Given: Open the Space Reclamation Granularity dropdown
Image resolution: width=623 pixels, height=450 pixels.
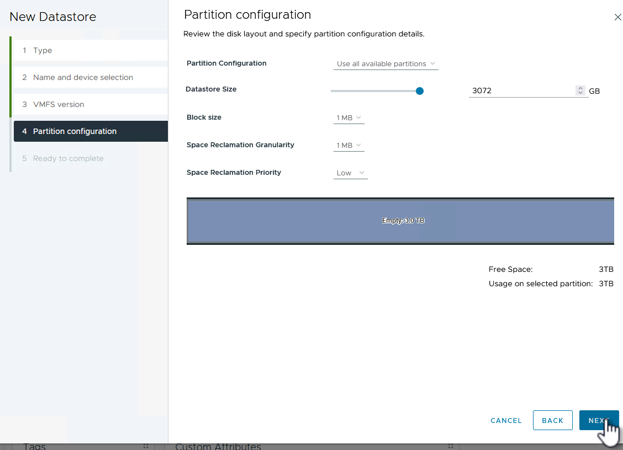Looking at the screenshot, I should click(x=349, y=145).
